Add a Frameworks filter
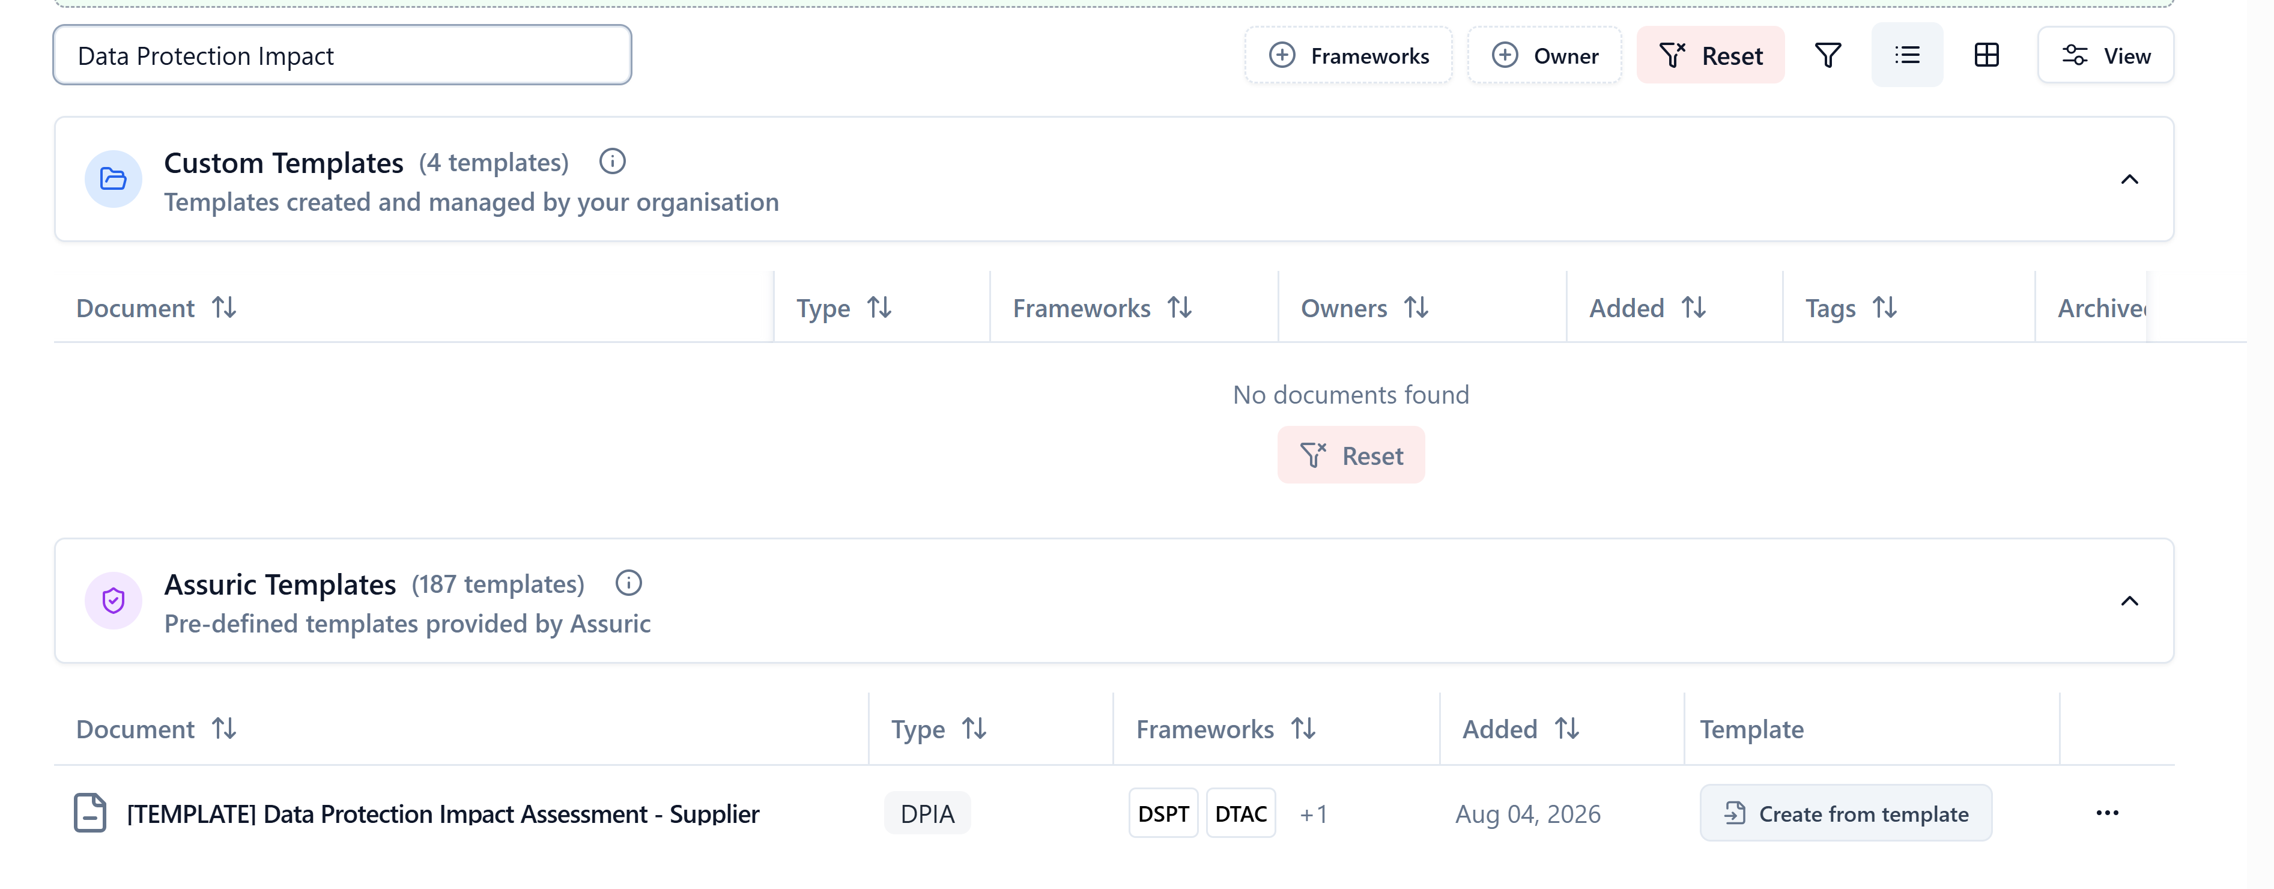 [x=1348, y=56]
